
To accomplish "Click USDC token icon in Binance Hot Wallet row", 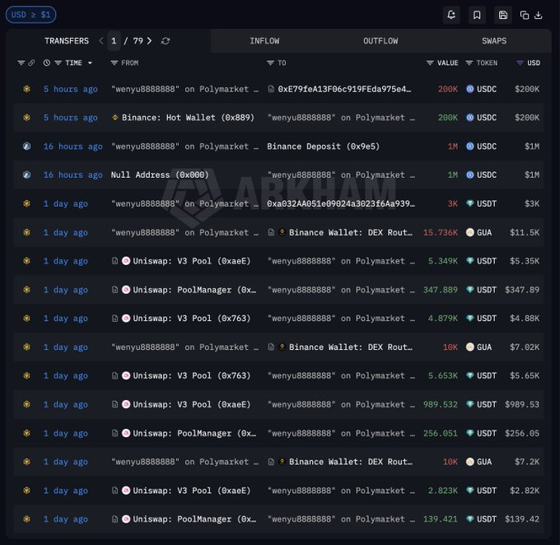I will (x=470, y=118).
